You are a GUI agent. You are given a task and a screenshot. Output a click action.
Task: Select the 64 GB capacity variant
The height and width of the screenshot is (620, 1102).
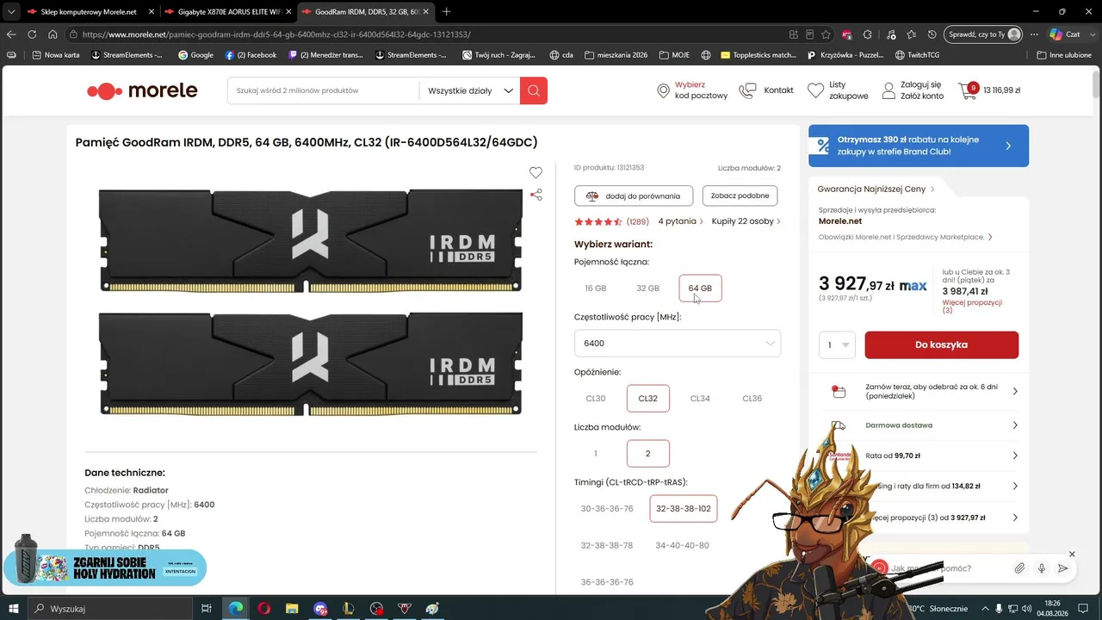click(x=700, y=288)
